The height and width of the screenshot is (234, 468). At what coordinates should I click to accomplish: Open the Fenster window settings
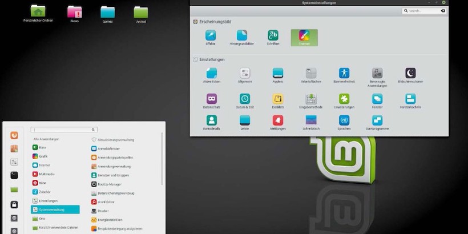(x=378, y=101)
